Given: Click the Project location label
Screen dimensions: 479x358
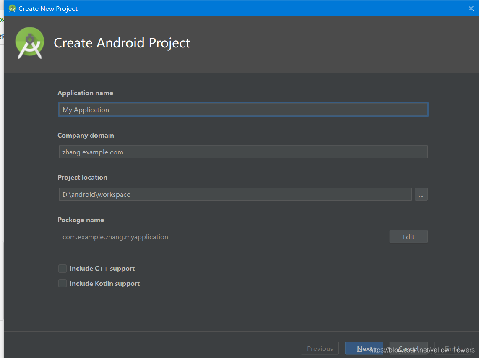Looking at the screenshot, I should (x=82, y=177).
